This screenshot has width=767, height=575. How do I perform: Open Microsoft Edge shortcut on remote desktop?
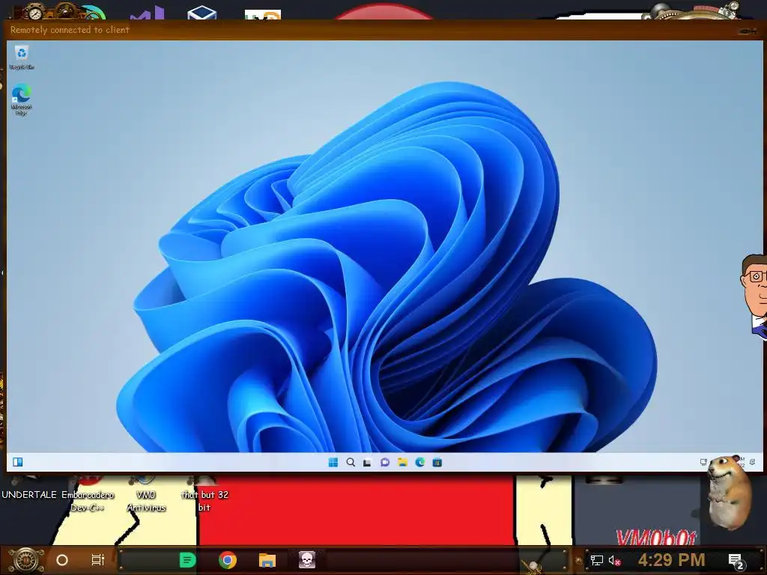[21, 100]
